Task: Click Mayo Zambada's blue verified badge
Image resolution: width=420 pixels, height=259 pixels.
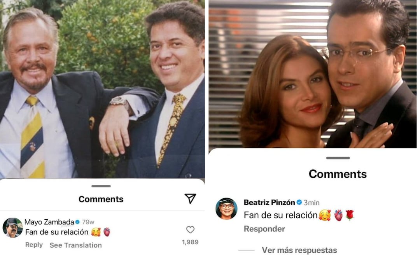Action: tap(77, 221)
